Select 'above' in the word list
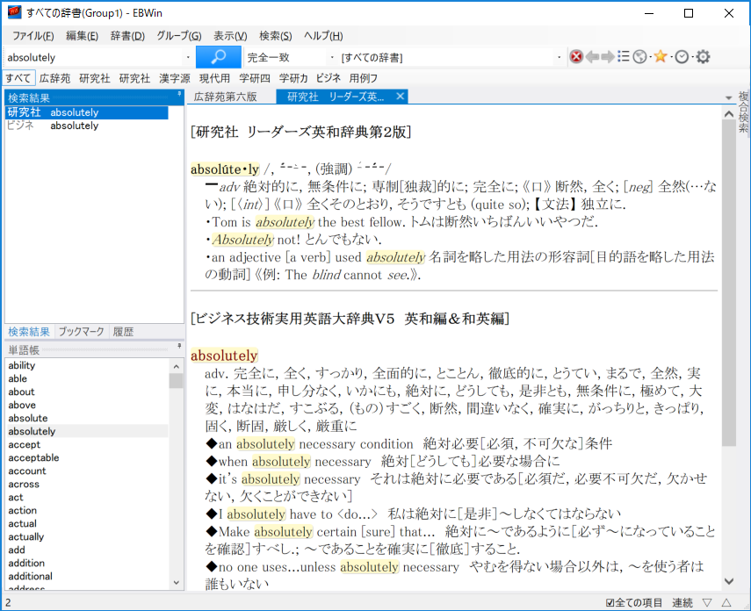751x611 pixels. 88,405
